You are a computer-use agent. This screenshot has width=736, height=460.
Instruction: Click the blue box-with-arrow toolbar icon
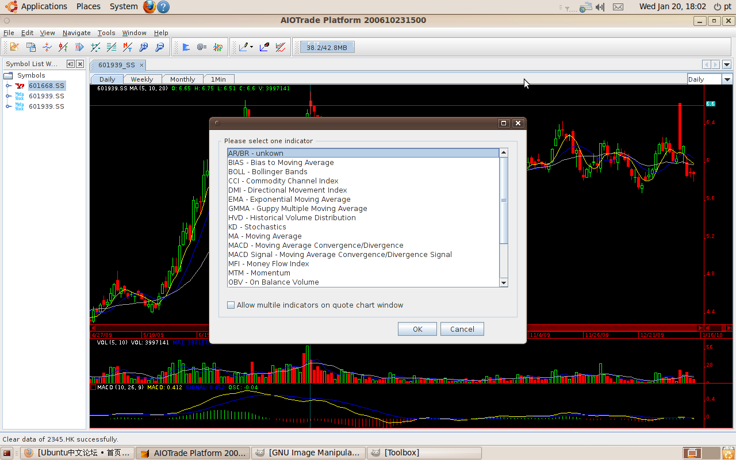[79, 47]
